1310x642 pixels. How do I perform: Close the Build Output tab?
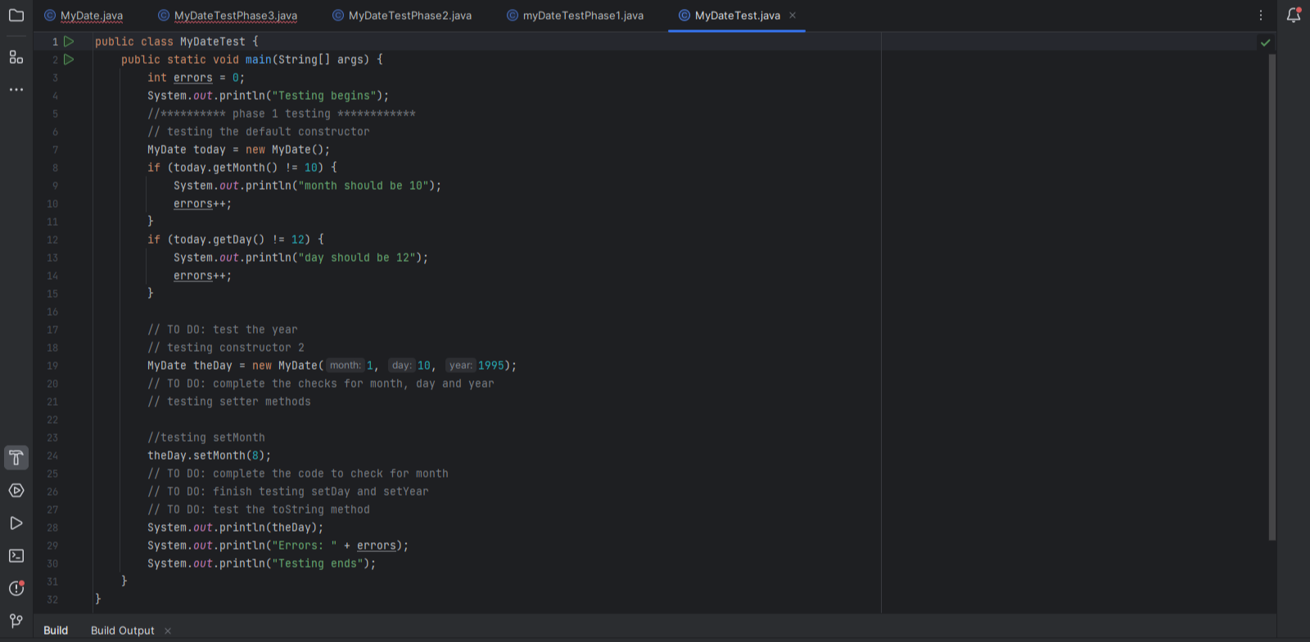168,631
